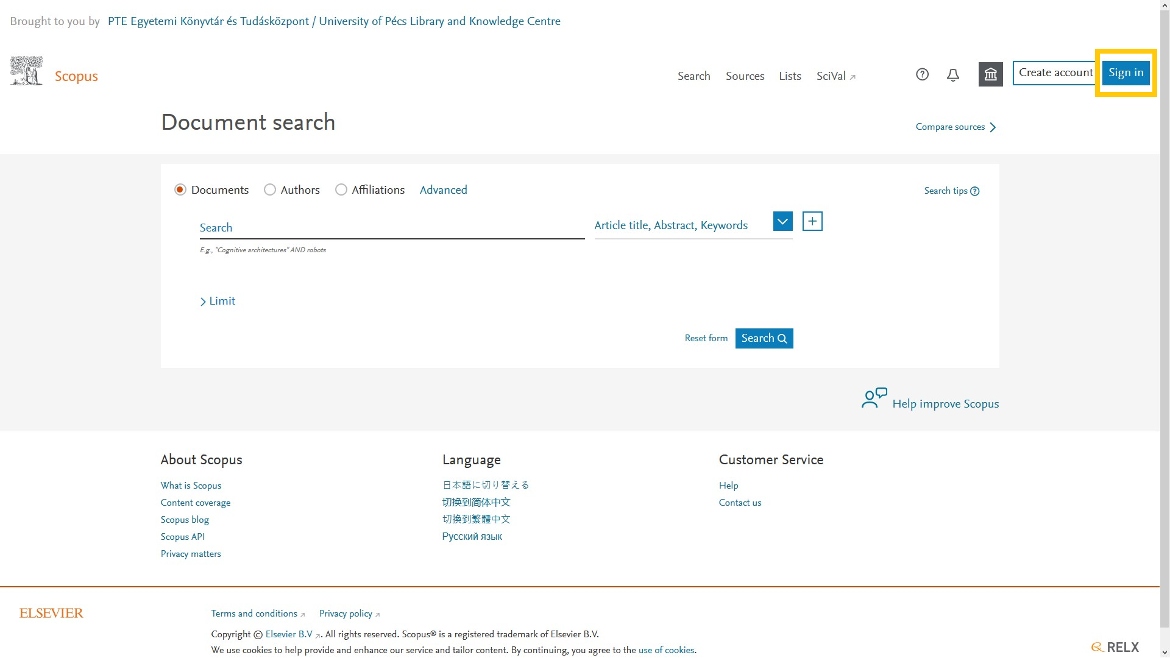Open the Lists menu item
This screenshot has width=1170, height=658.
point(790,76)
